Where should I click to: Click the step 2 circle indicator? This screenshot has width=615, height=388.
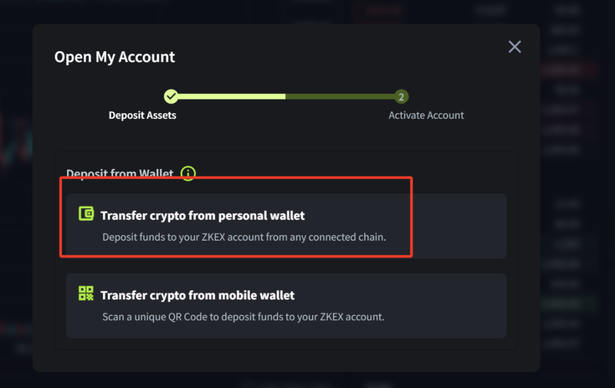click(x=401, y=97)
